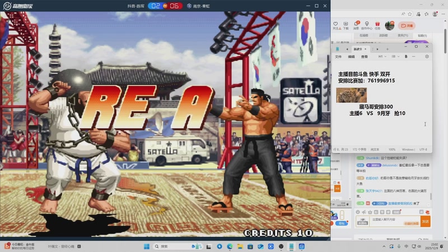448x252 pixels.
Task: Click chat username Shumkdk
Action: click(x=372, y=158)
